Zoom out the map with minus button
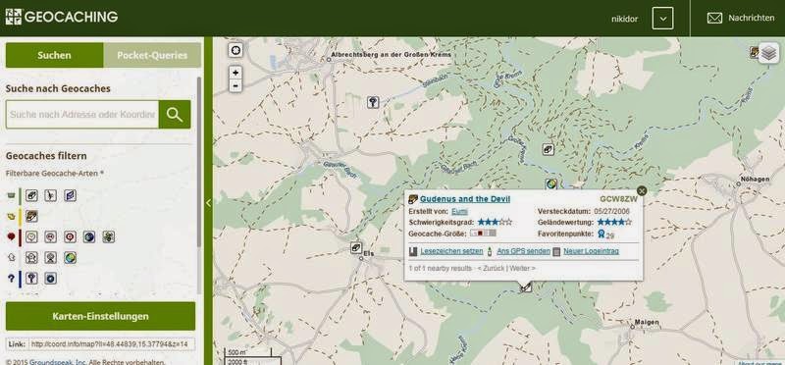 tap(235, 85)
